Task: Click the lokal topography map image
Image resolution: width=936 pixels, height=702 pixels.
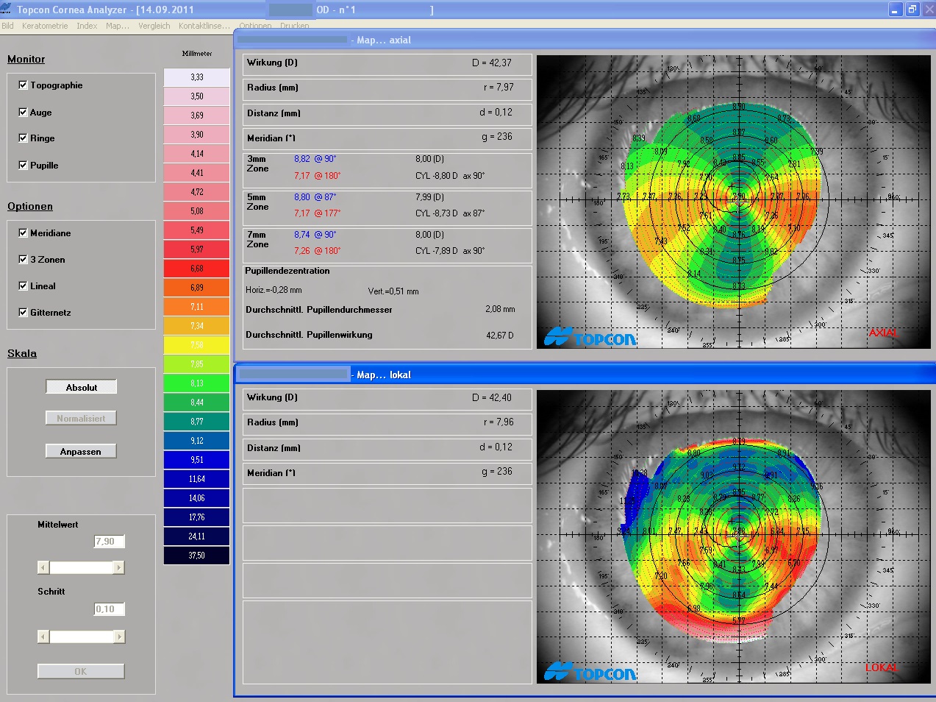Action: pos(734,536)
